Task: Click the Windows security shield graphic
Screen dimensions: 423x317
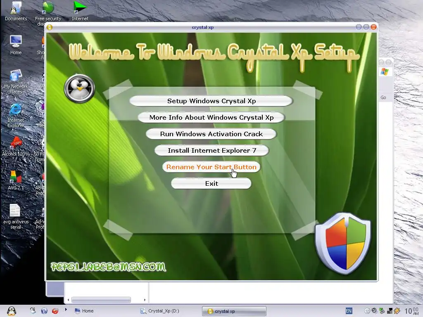Action: coord(343,243)
